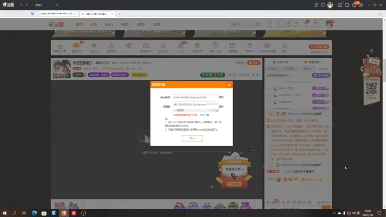Close the orange live-info dialog with X

(229, 85)
